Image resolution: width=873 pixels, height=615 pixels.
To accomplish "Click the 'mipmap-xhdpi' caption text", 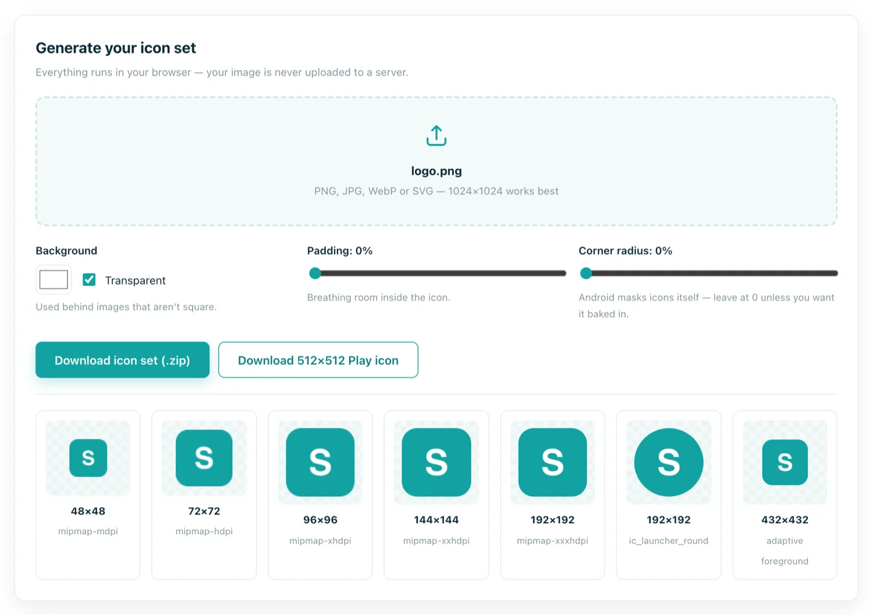I will tap(320, 541).
